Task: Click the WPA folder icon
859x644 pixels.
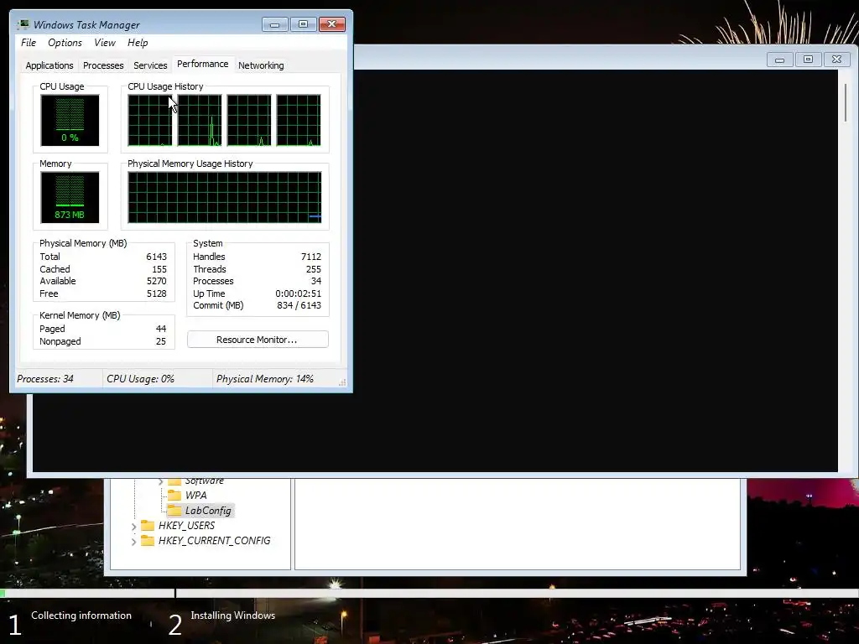Action: [x=174, y=495]
